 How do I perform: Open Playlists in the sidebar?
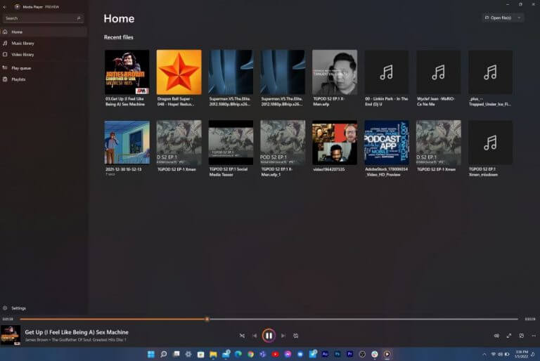44,79
